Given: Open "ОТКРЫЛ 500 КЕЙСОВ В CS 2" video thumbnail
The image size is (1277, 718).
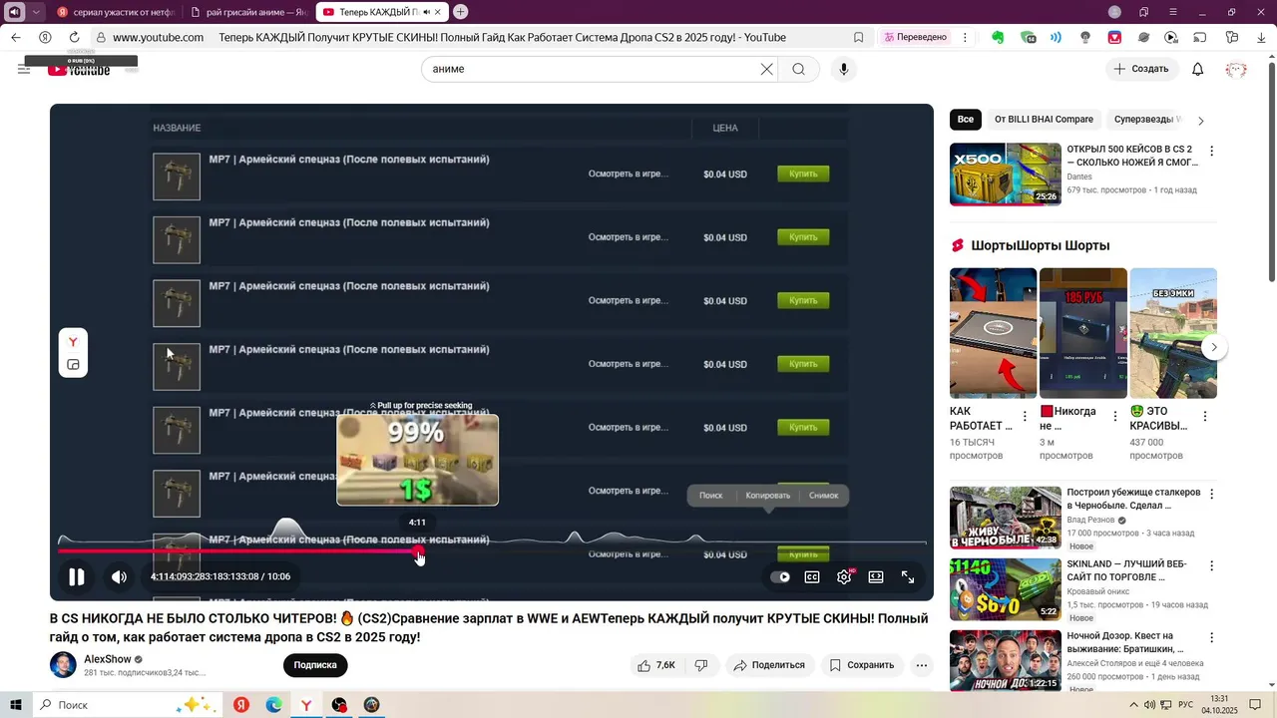Looking at the screenshot, I should click(x=1005, y=174).
